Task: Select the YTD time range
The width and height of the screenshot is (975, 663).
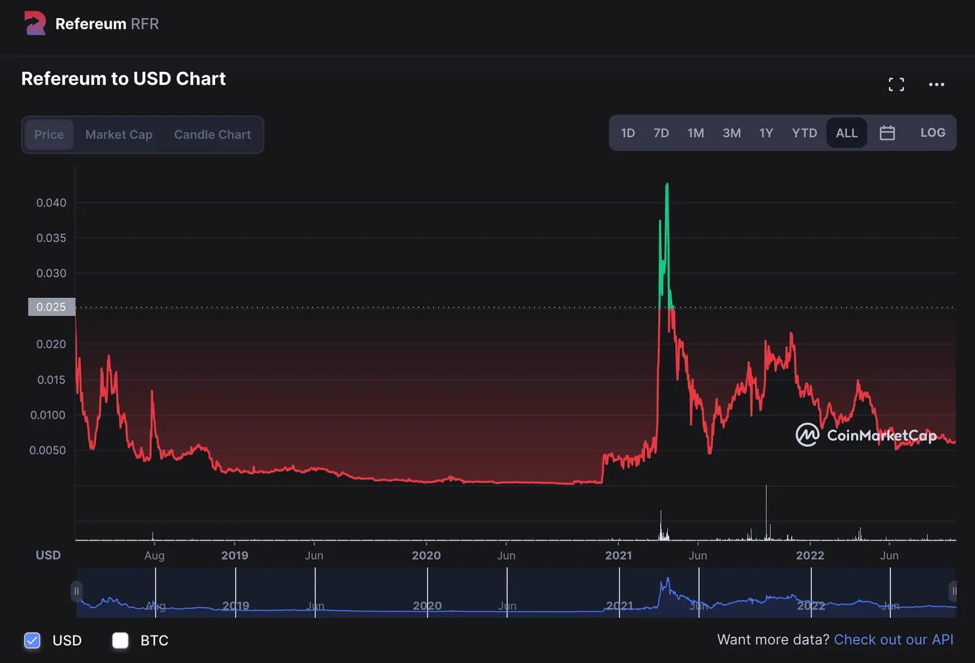Action: coord(804,133)
